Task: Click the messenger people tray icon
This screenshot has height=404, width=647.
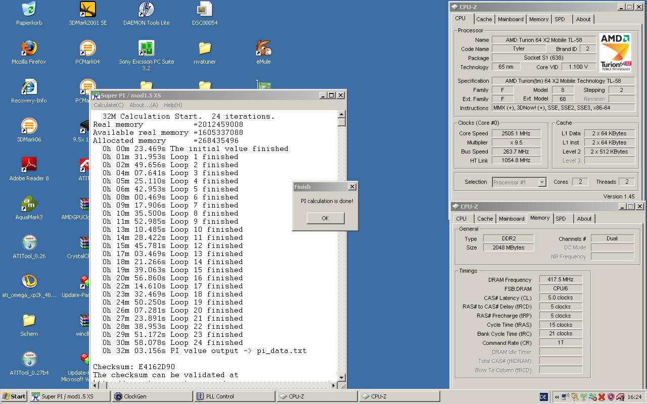Action: coord(592,397)
